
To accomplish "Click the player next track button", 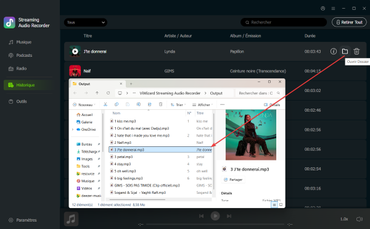I will pos(229,216).
